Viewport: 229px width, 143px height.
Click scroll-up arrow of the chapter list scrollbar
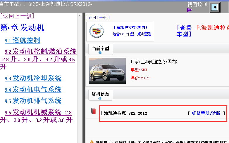click(80, 15)
